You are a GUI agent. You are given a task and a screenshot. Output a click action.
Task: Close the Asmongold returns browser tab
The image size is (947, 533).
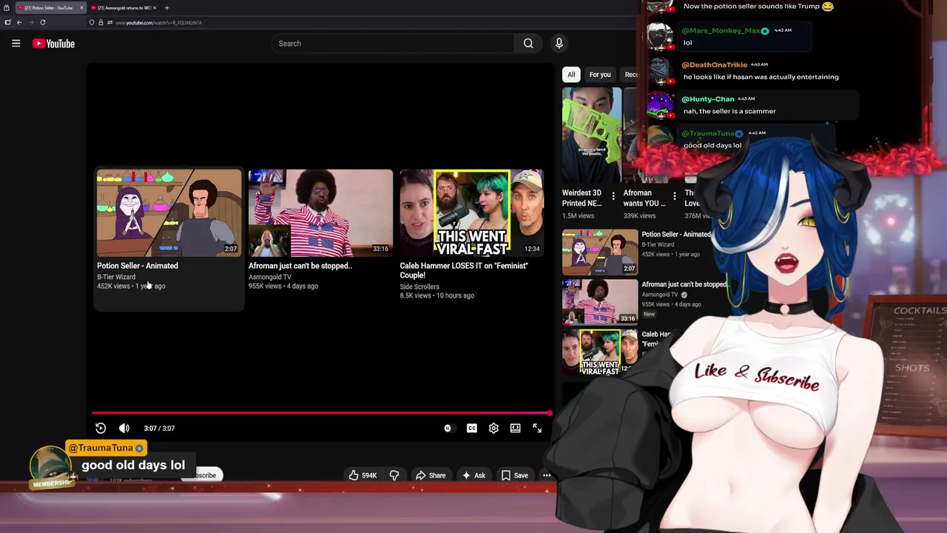tap(155, 7)
